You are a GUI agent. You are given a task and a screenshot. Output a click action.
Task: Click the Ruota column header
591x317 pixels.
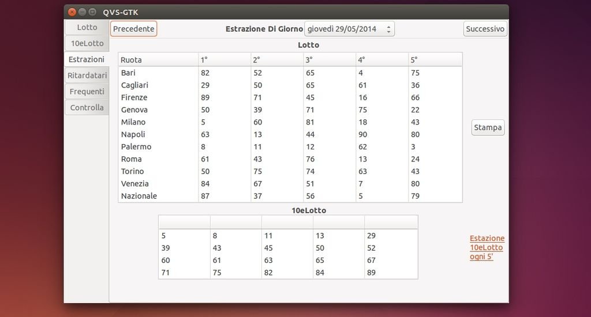[x=158, y=60]
